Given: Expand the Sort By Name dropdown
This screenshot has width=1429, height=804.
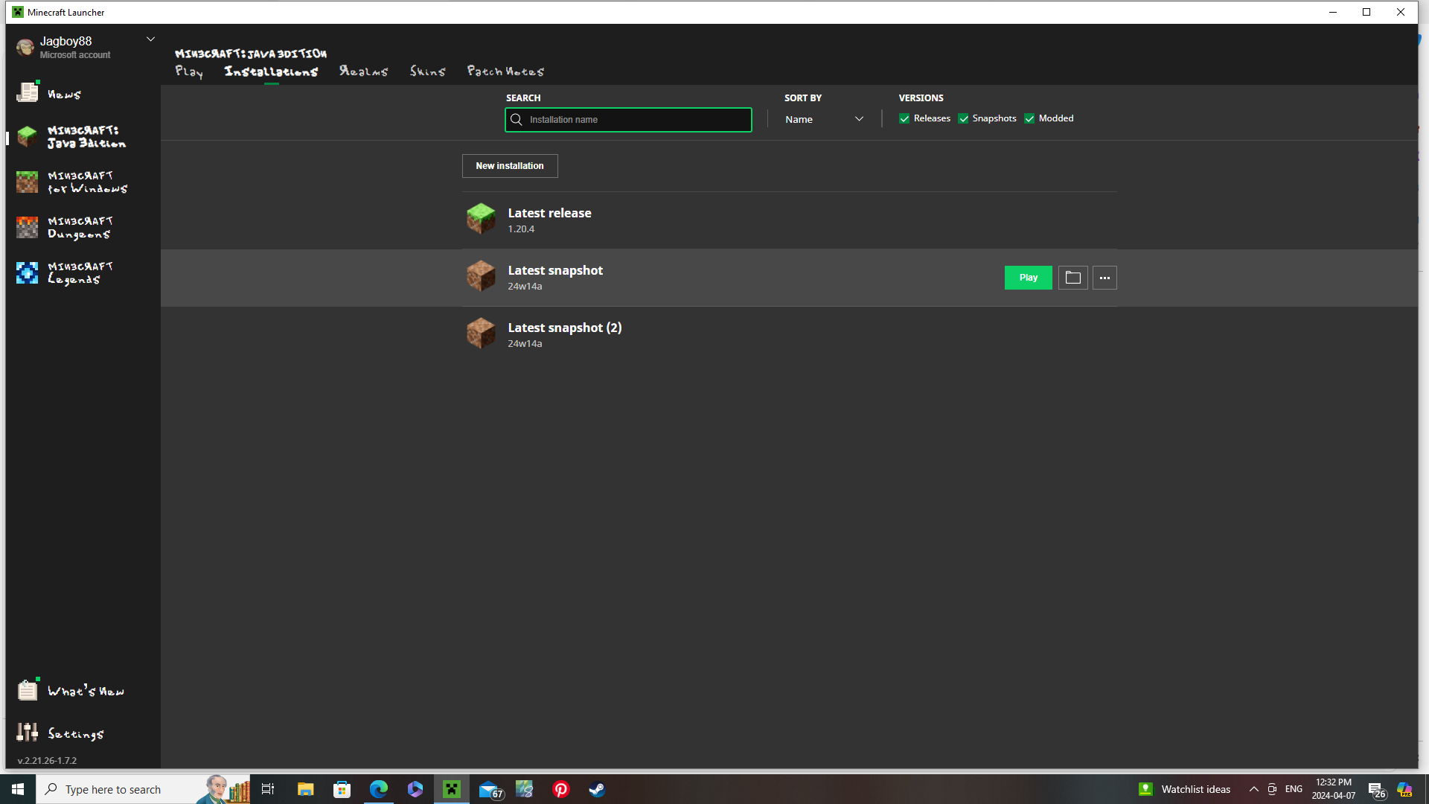Looking at the screenshot, I should [x=824, y=119].
